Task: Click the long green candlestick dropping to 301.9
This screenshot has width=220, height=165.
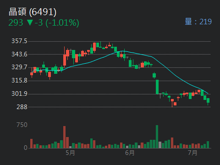Action: point(157,87)
